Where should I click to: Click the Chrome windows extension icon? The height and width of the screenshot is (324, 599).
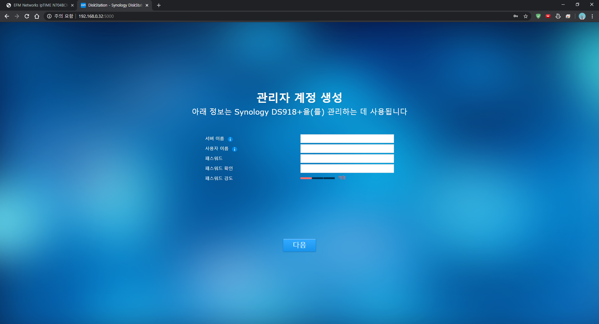click(568, 16)
